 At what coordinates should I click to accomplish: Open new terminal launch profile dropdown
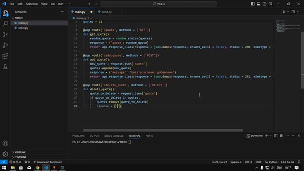click(x=270, y=136)
